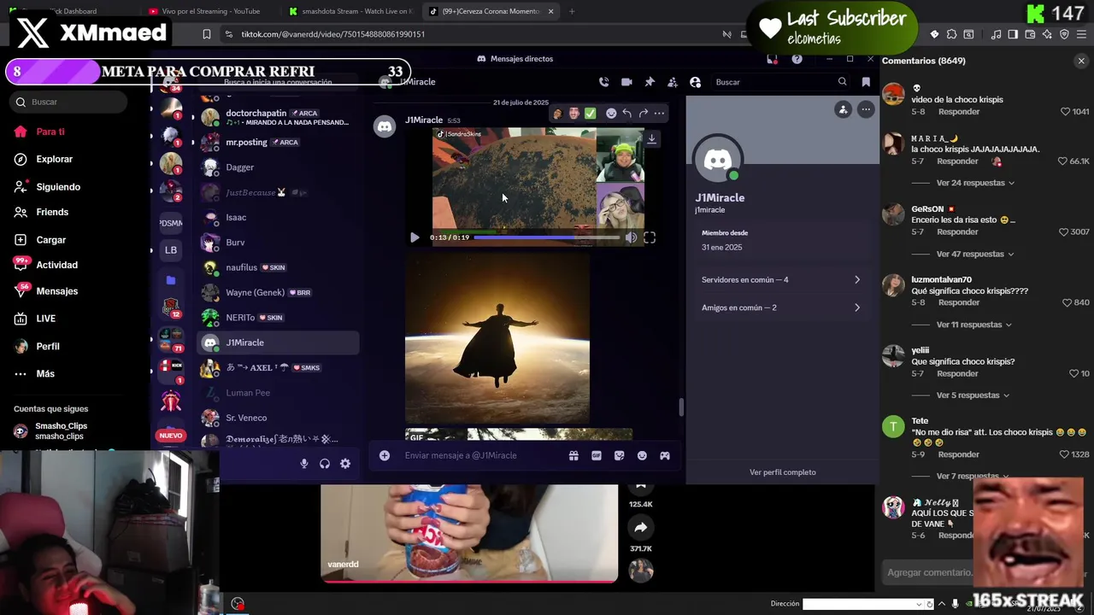This screenshot has width=1094, height=615.
Task: Open more options on J1Miracle profile
Action: click(x=866, y=109)
